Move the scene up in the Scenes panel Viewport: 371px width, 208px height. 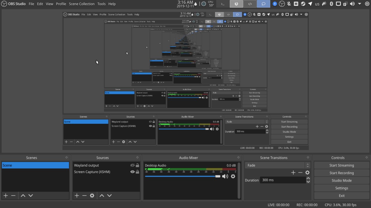23,196
